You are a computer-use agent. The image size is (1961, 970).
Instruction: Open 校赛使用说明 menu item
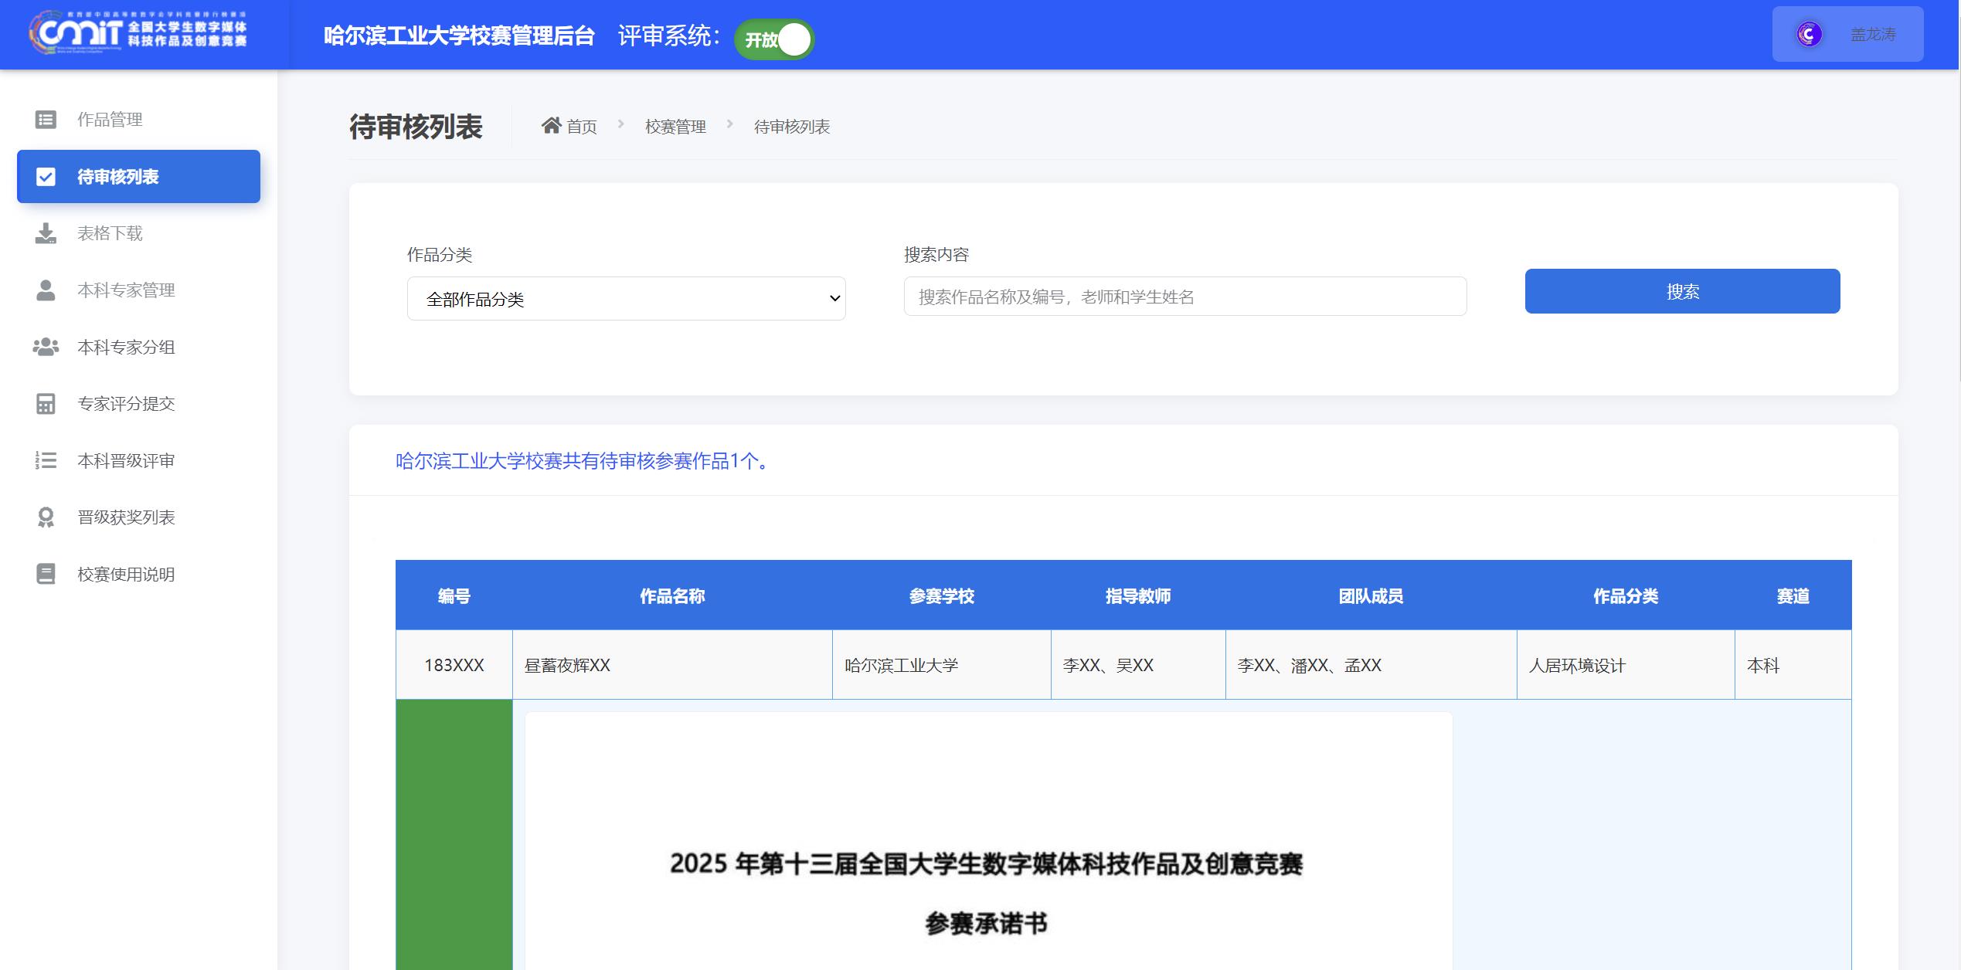(138, 575)
